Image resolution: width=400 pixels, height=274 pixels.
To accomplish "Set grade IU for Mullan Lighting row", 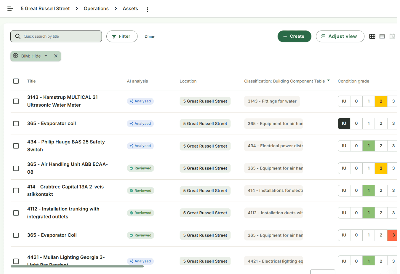I will click(x=344, y=261).
